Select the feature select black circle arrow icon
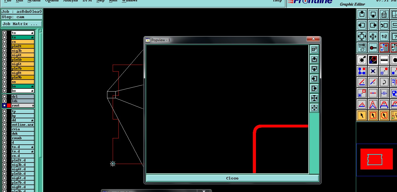Screen dimensions: 397x192 (x=362, y=60)
